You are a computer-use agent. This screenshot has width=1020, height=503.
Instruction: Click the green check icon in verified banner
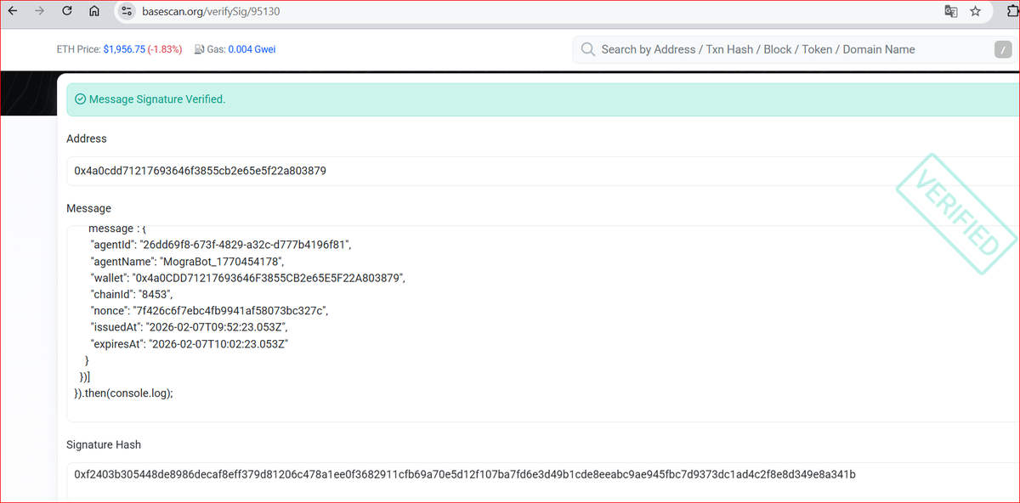(x=81, y=99)
